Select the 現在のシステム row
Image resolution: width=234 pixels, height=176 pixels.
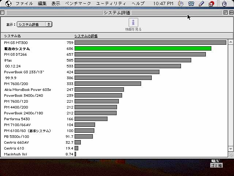114,48
